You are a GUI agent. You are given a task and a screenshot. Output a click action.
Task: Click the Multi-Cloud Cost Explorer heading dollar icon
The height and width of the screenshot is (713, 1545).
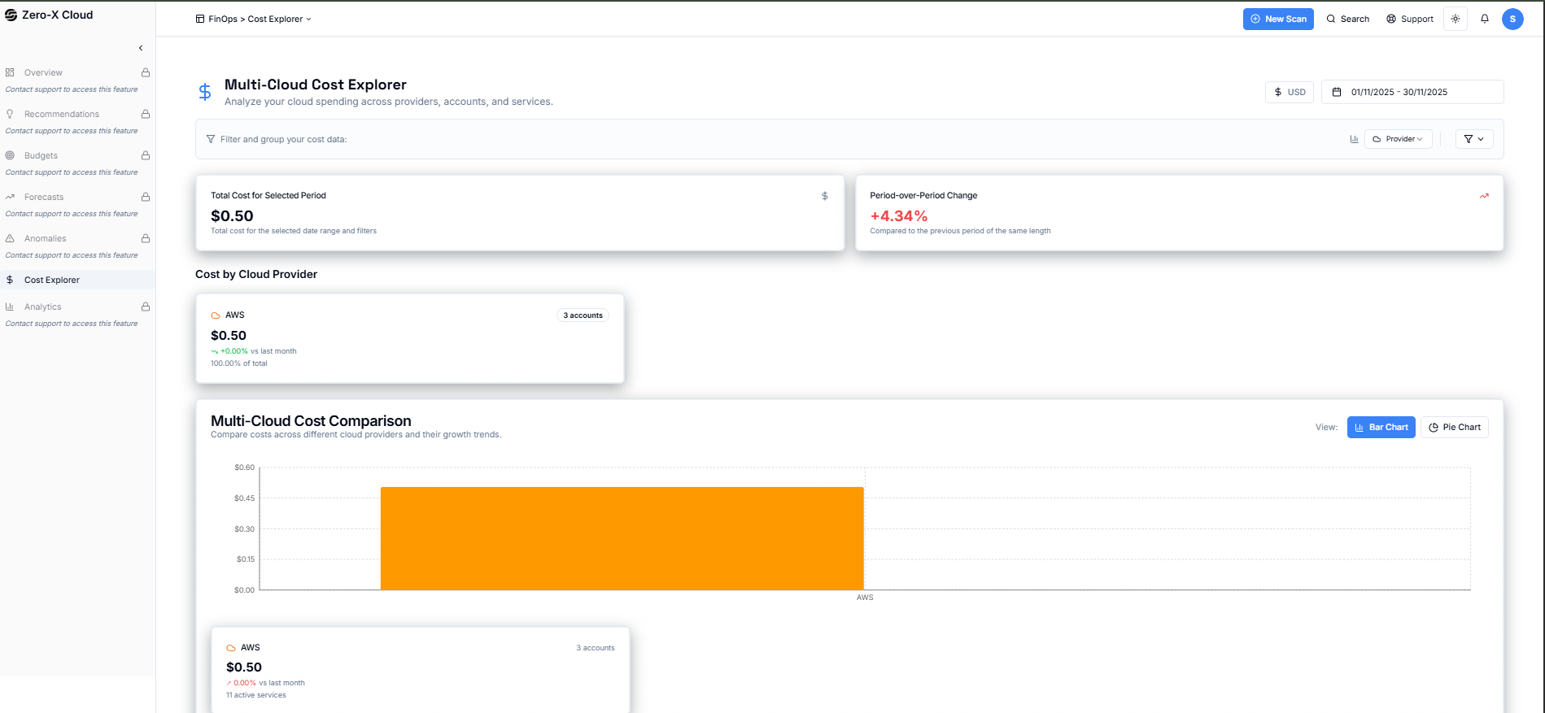[205, 92]
